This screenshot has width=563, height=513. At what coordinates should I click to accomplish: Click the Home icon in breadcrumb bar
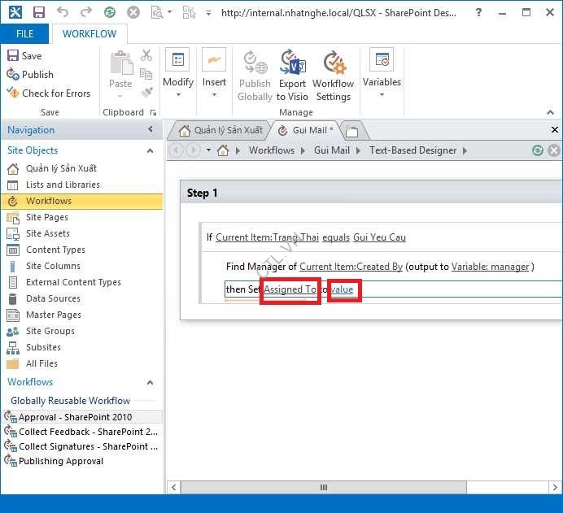(x=223, y=150)
